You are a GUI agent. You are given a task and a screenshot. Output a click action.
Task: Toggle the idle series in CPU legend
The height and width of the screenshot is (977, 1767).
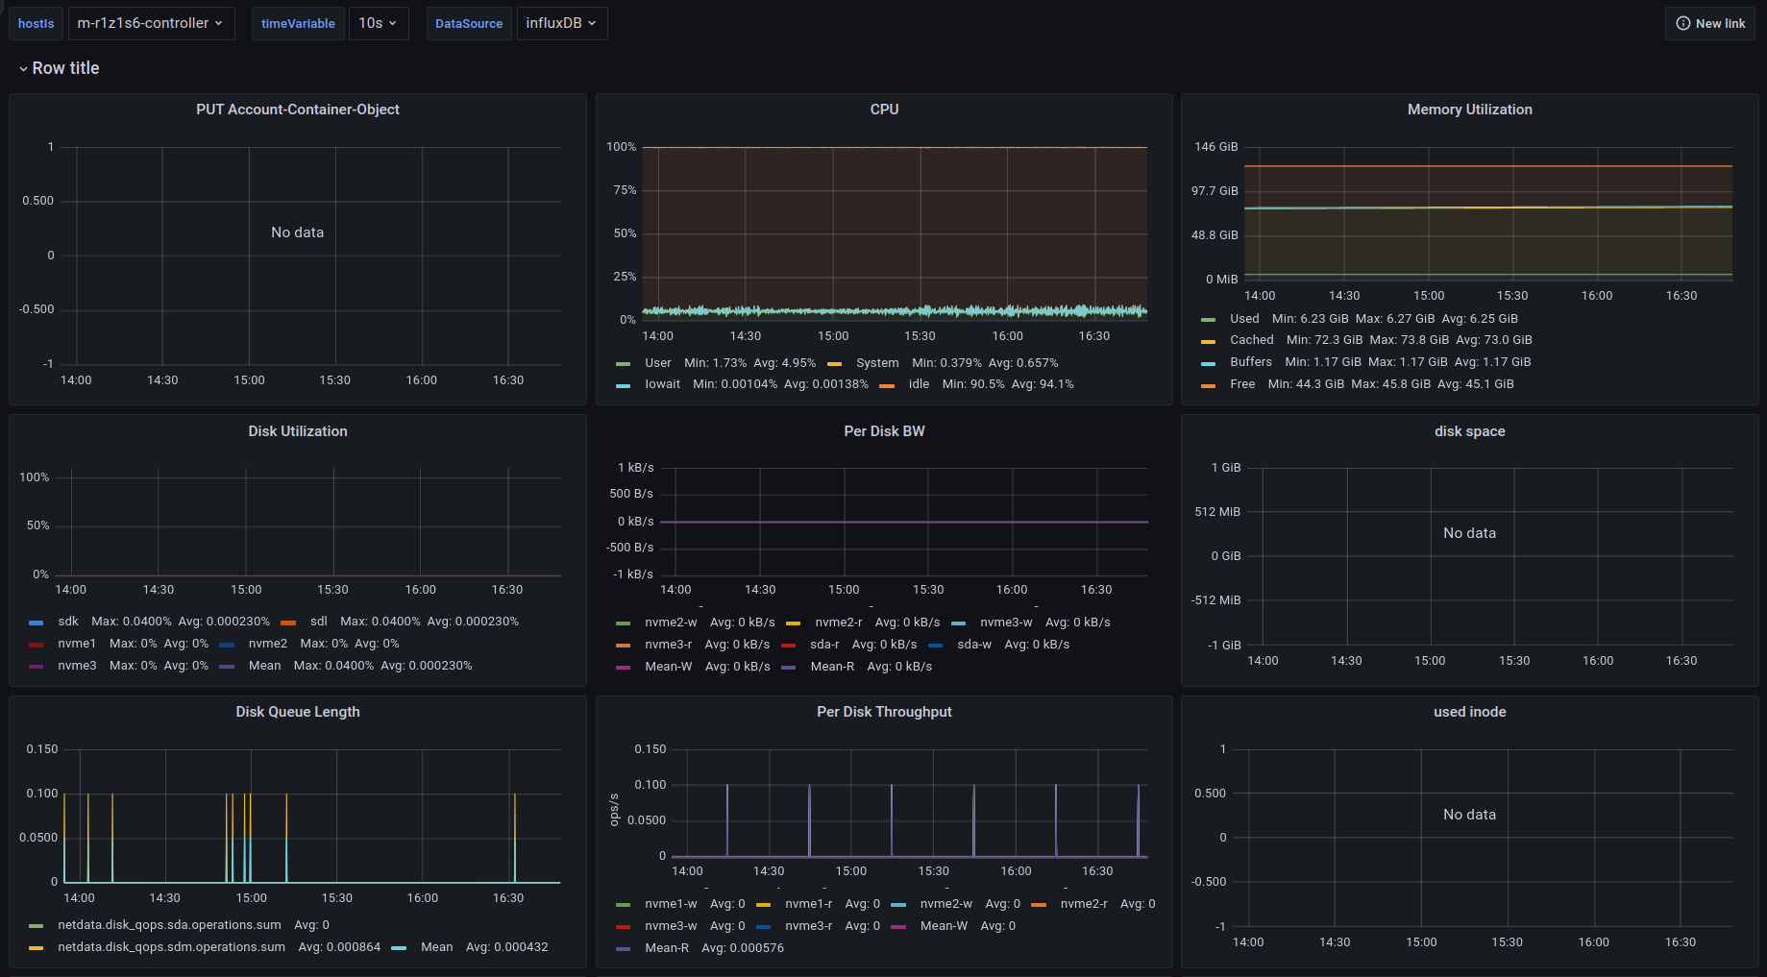pyautogui.click(x=919, y=384)
